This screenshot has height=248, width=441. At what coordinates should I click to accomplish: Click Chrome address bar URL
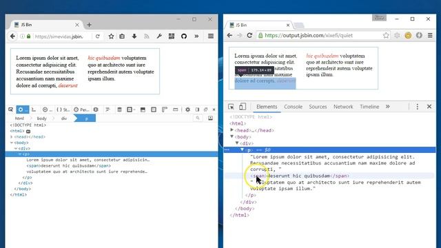pos(309,35)
